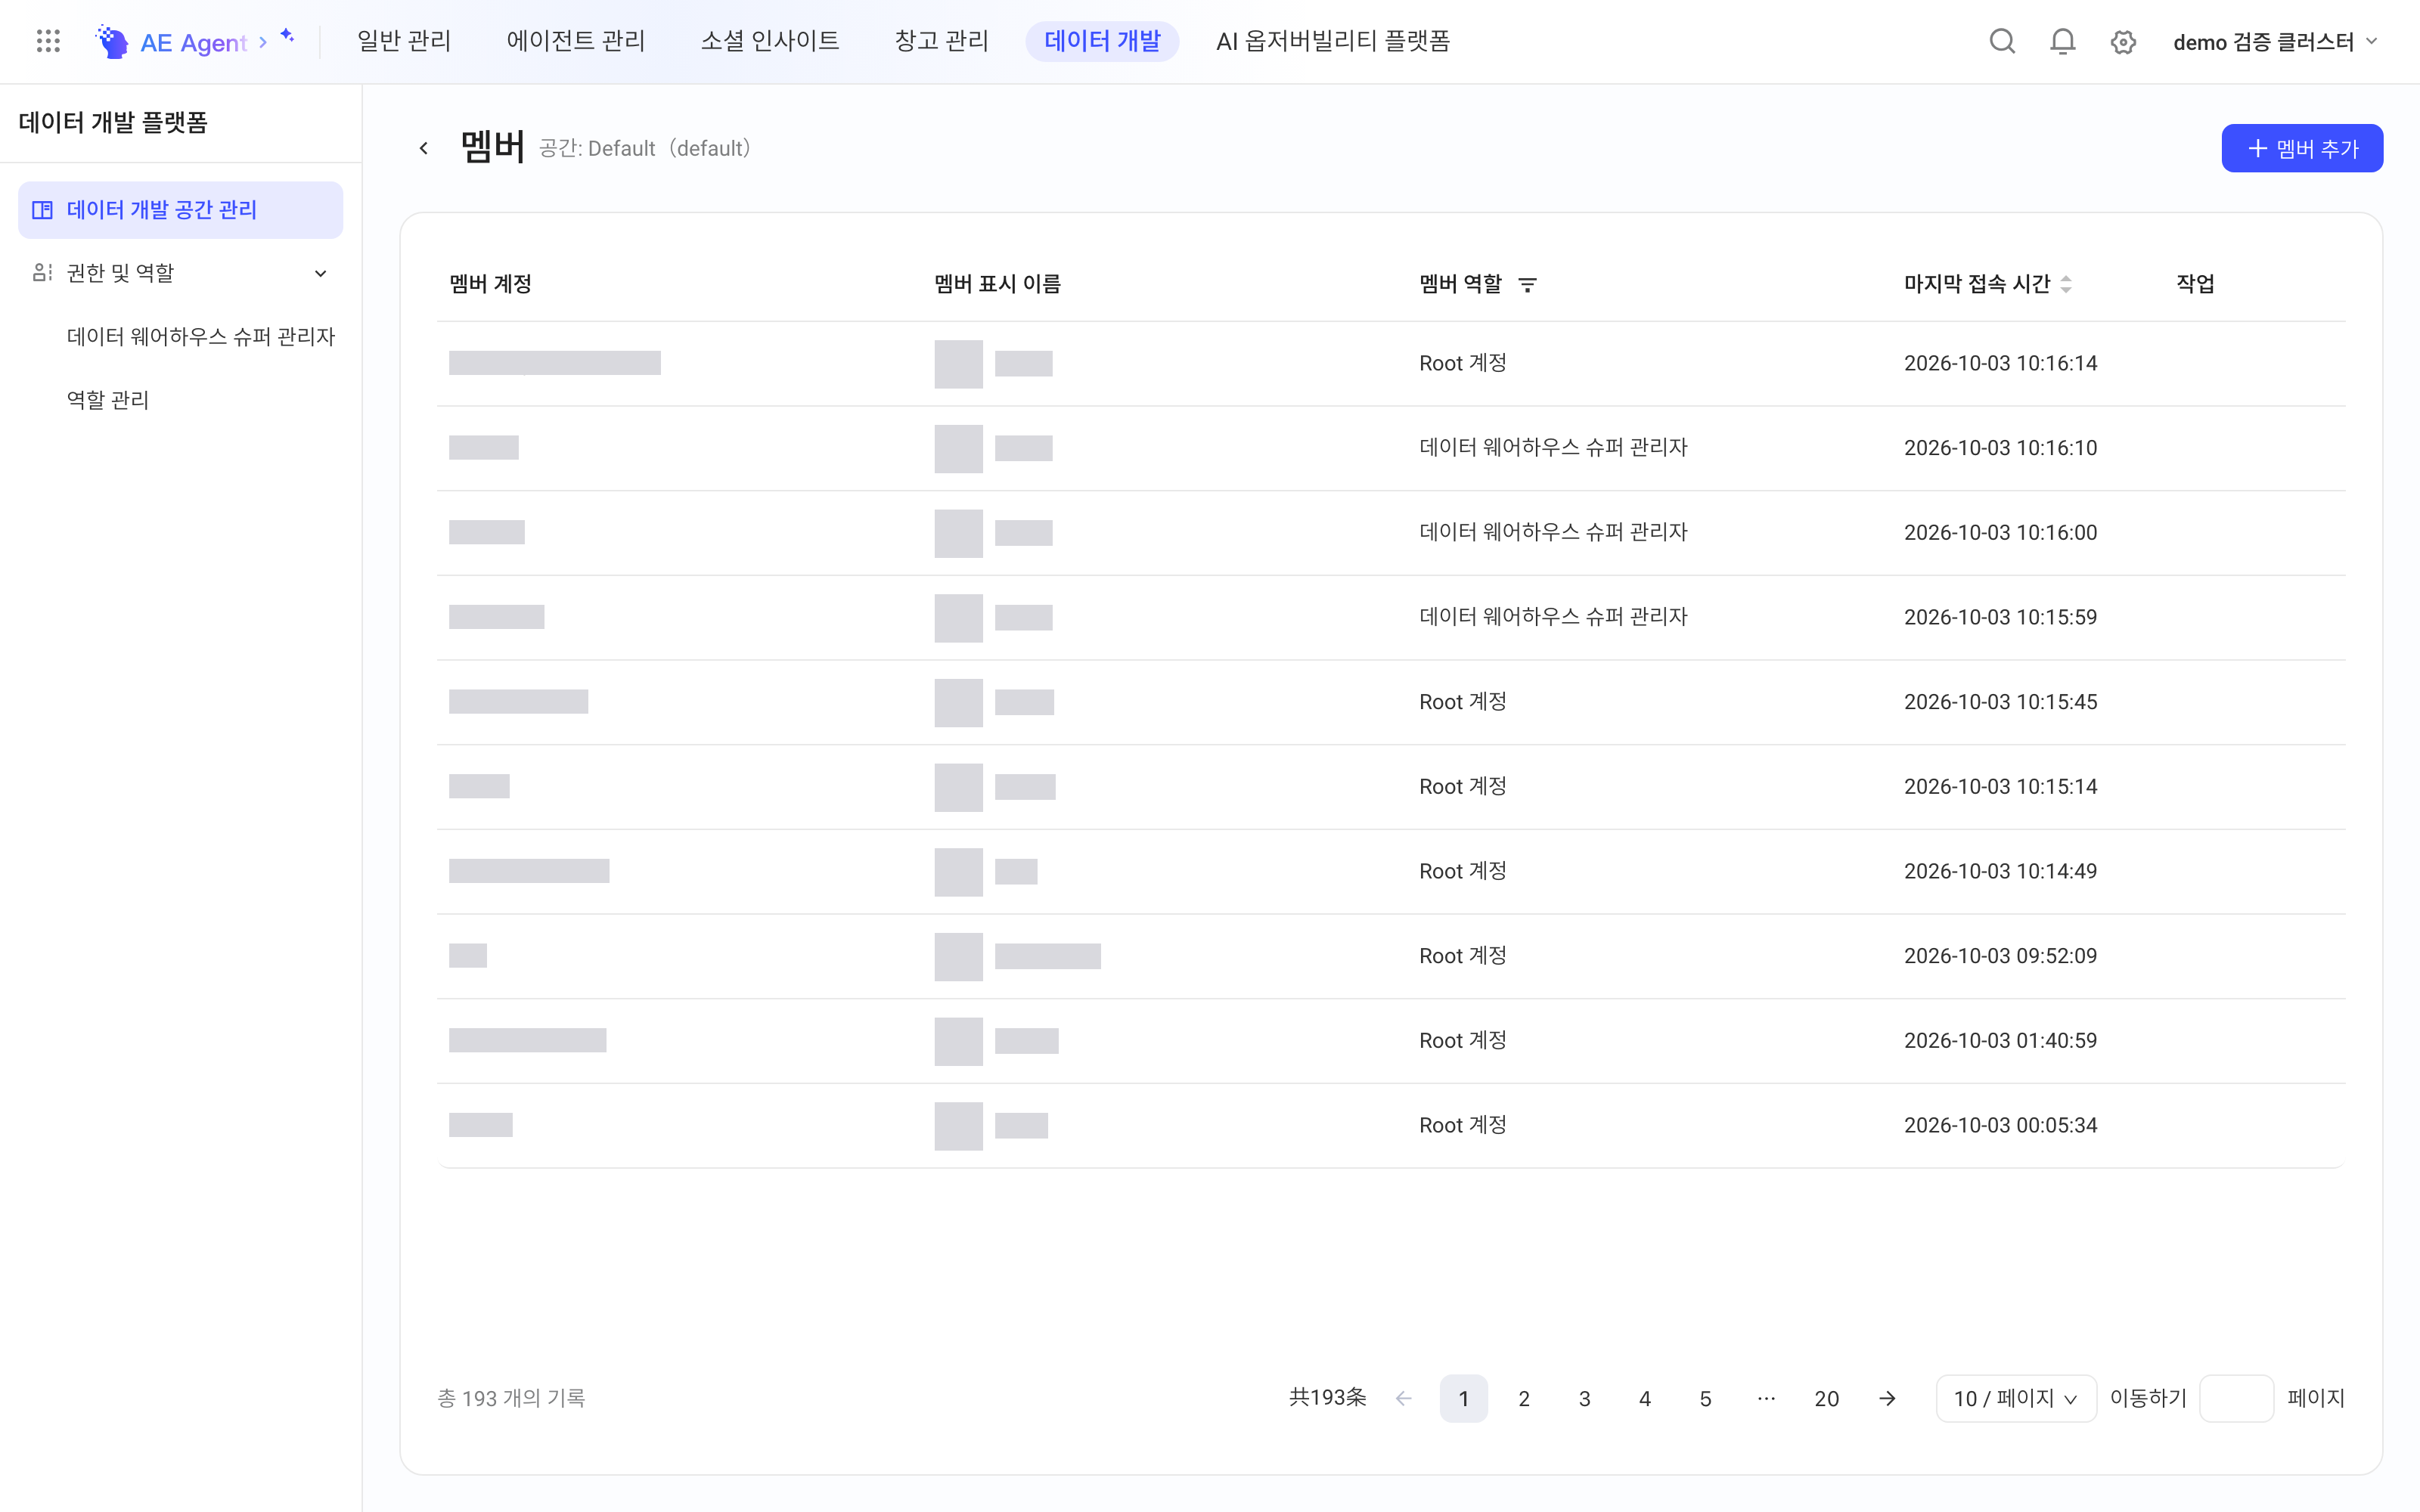Click the previous page arrow
Screen dimensions: 2420x1512
pos(1403,1398)
